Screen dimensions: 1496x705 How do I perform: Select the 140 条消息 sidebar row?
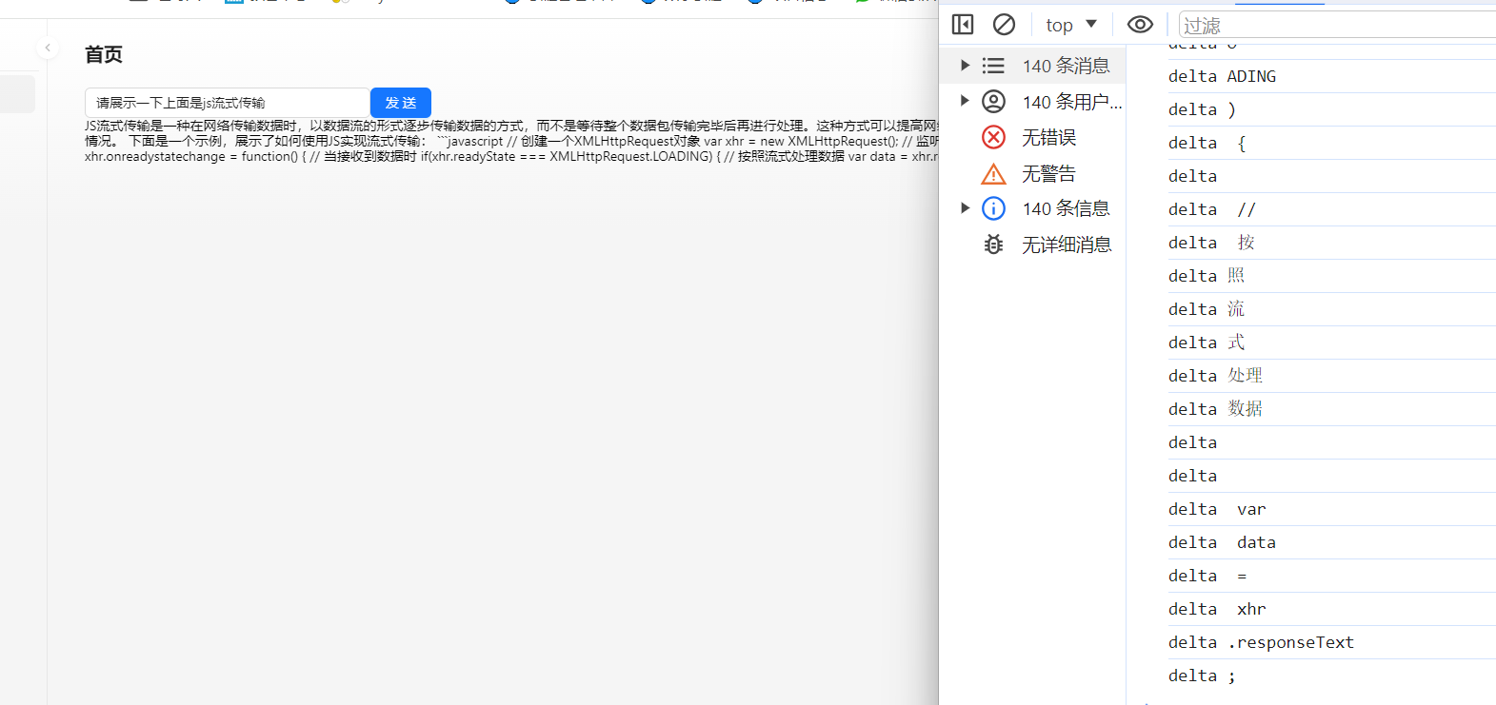click(x=1032, y=66)
